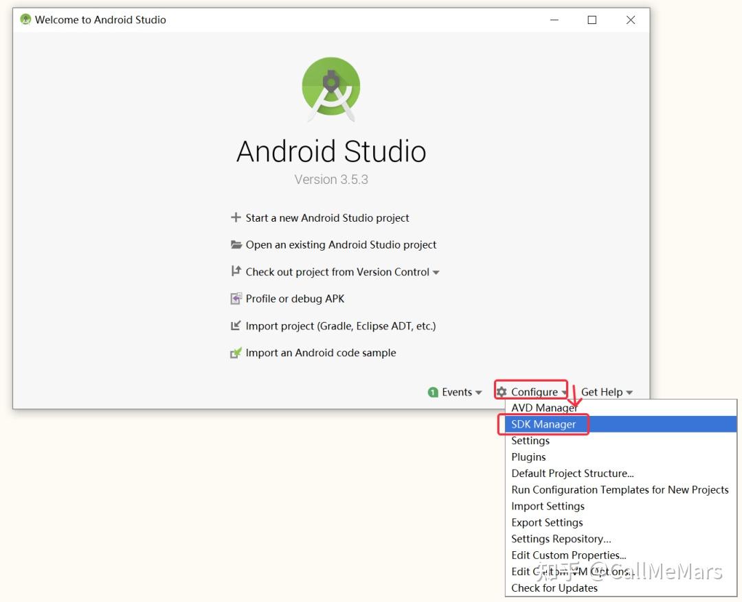This screenshot has width=742, height=602.
Task: Open the Events dropdown
Action: pos(462,393)
